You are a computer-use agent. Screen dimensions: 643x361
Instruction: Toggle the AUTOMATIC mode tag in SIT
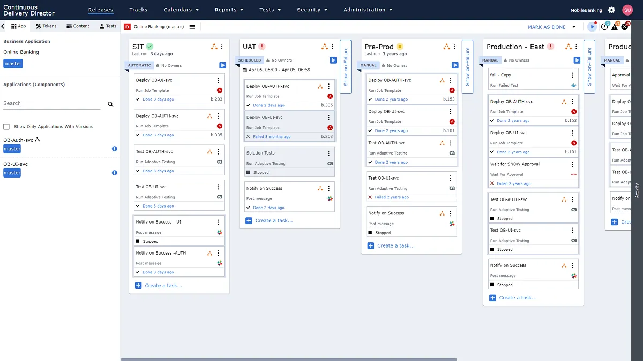pos(140,65)
